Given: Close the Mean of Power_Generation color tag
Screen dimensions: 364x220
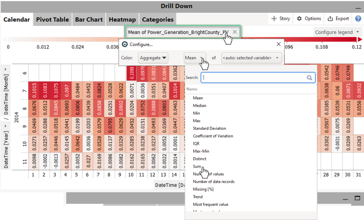Looking at the screenshot, I should coord(235,32).
